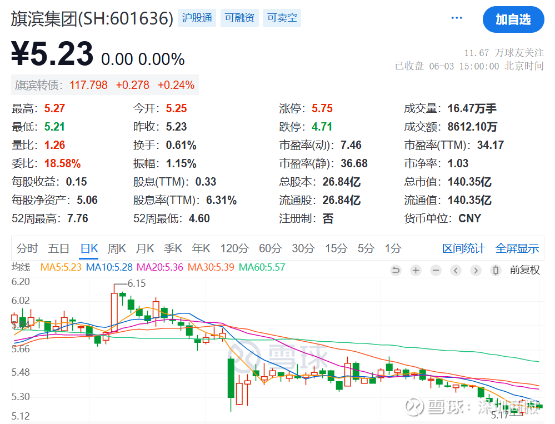Click the MA20:5.36 indicator label
The height and width of the screenshot is (424, 555).
(x=160, y=267)
